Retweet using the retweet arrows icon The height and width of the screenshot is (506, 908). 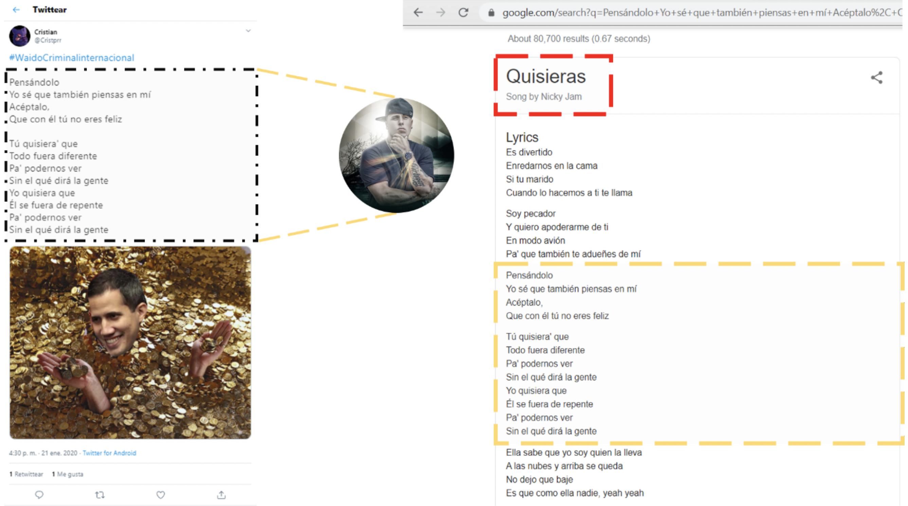pos(100,495)
